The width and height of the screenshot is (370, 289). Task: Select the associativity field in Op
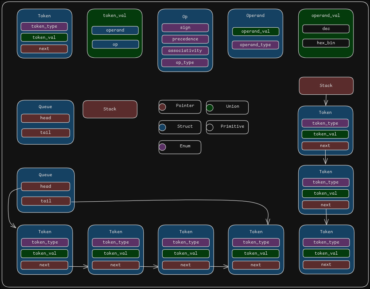tap(185, 50)
